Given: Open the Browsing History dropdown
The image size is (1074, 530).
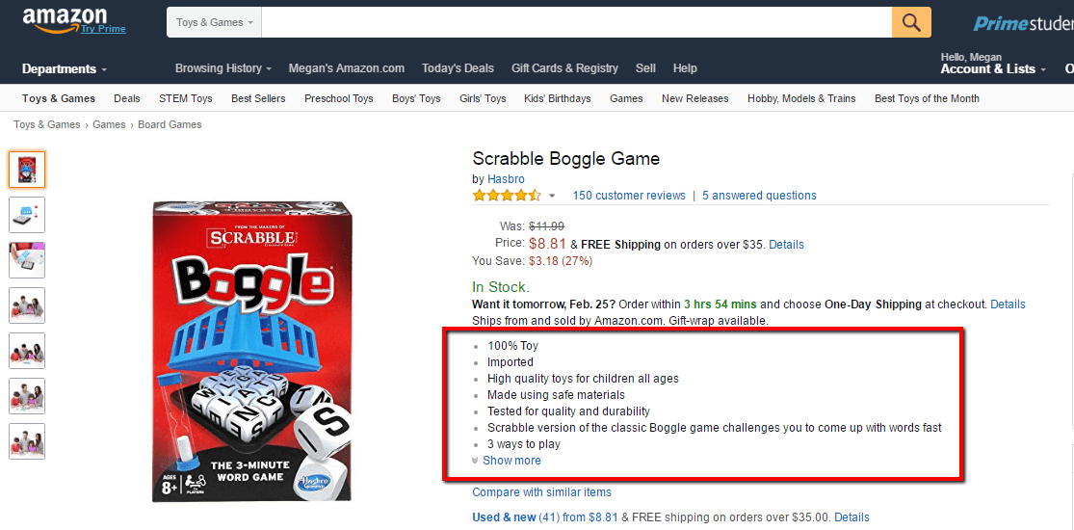Looking at the screenshot, I should pyautogui.click(x=223, y=68).
